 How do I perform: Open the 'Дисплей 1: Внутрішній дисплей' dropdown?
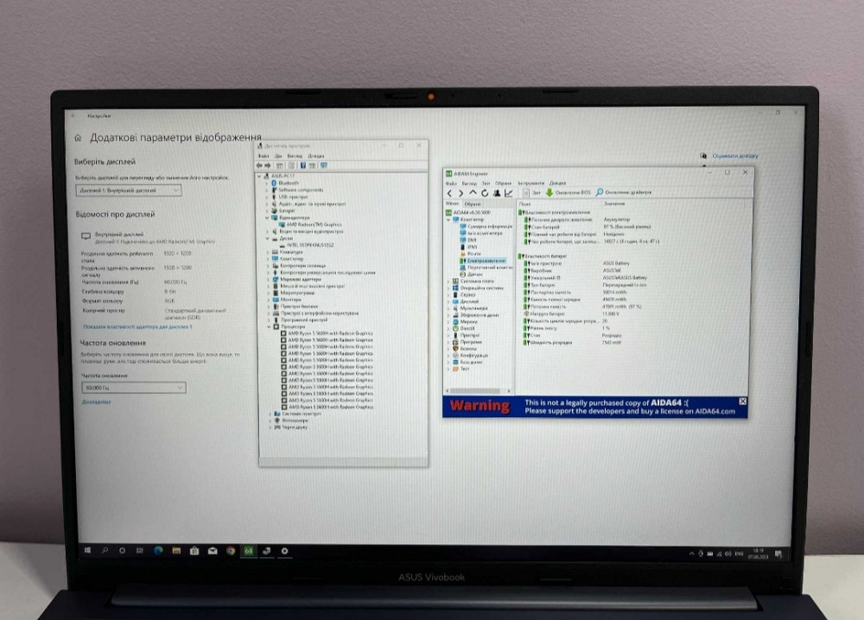[128, 191]
